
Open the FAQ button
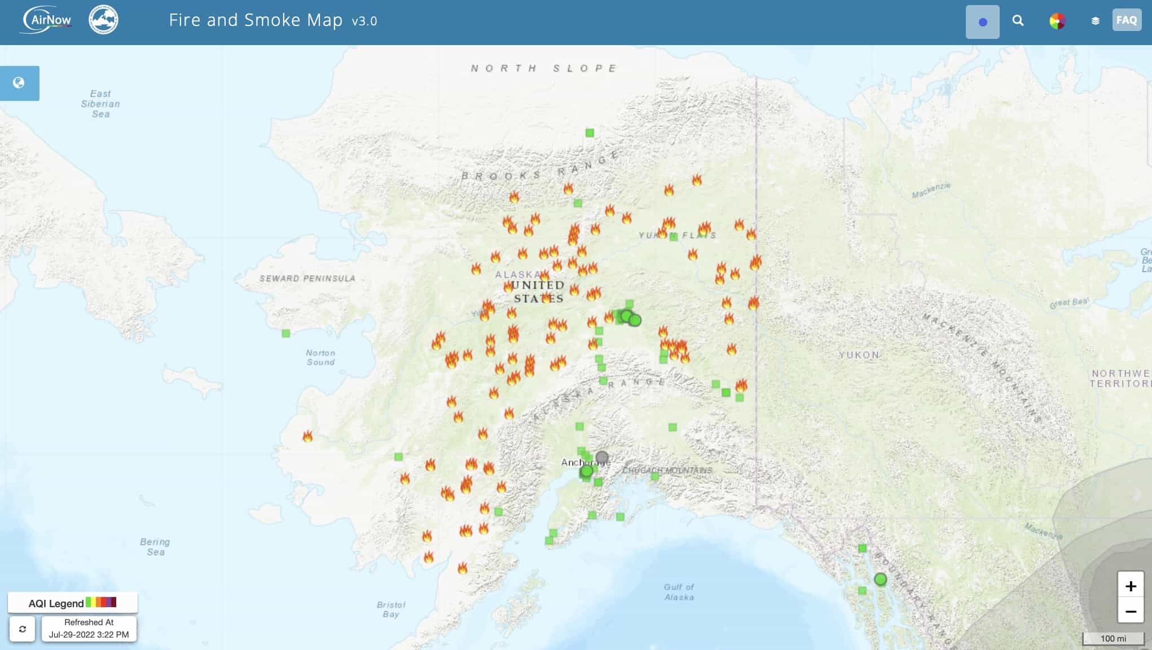tap(1127, 20)
